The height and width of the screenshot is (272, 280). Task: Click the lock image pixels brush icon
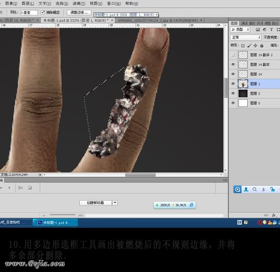[x=249, y=46]
